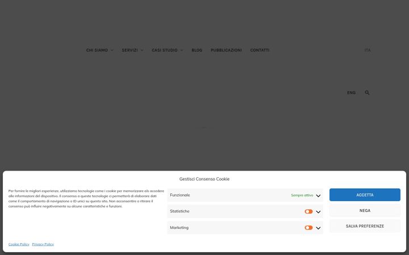Viewport: 409px width, 255px height.
Task: Open the Contatti menu item
Action: point(260,50)
